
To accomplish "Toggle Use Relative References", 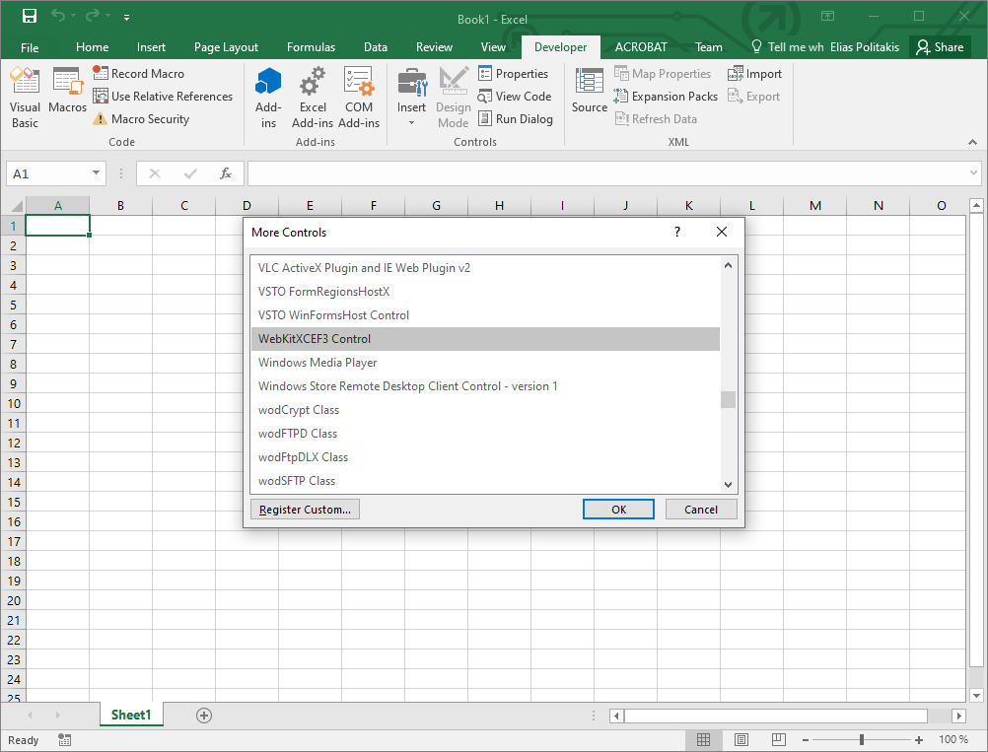I will [163, 97].
